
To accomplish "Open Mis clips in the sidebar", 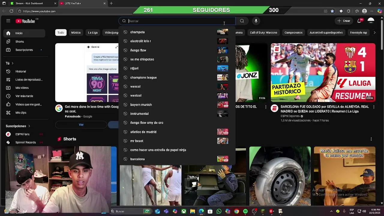I will [x=24, y=112].
